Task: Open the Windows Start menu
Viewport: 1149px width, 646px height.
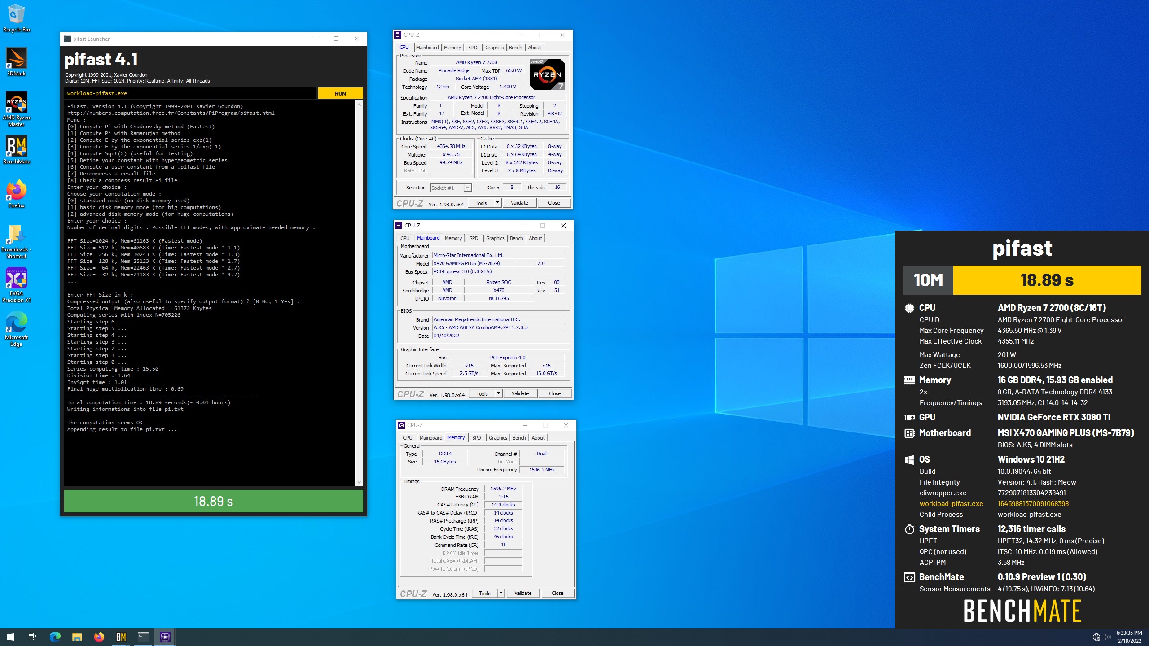Action: [x=11, y=637]
